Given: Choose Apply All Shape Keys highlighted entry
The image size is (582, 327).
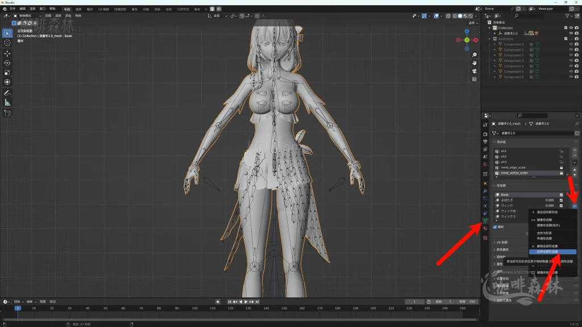Looking at the screenshot, I should pos(552,251).
